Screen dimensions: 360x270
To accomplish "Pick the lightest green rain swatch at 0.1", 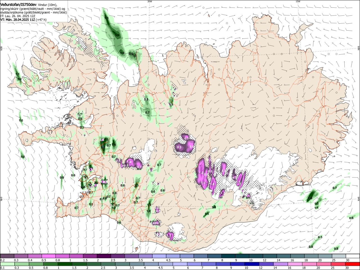I will (x=7, y=264).
